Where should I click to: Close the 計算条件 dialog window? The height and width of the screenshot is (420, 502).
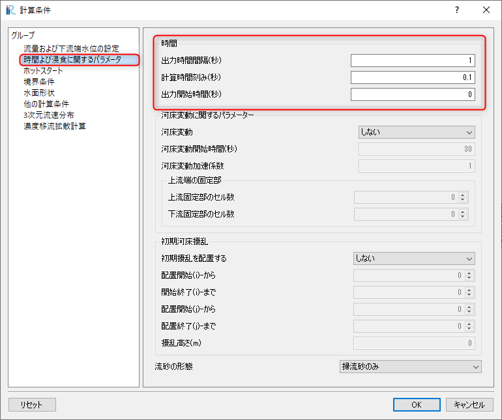click(x=486, y=10)
